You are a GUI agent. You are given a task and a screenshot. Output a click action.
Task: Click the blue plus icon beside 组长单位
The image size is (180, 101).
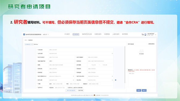click(x=116, y=80)
